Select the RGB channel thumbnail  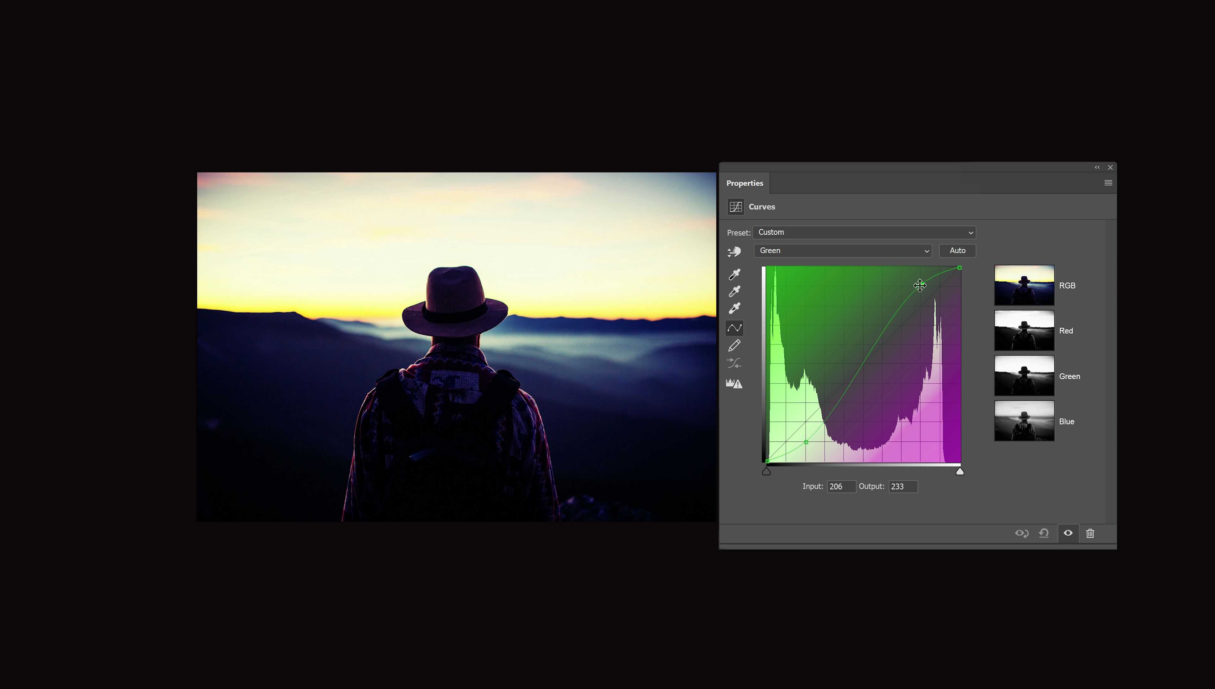pyautogui.click(x=1024, y=285)
